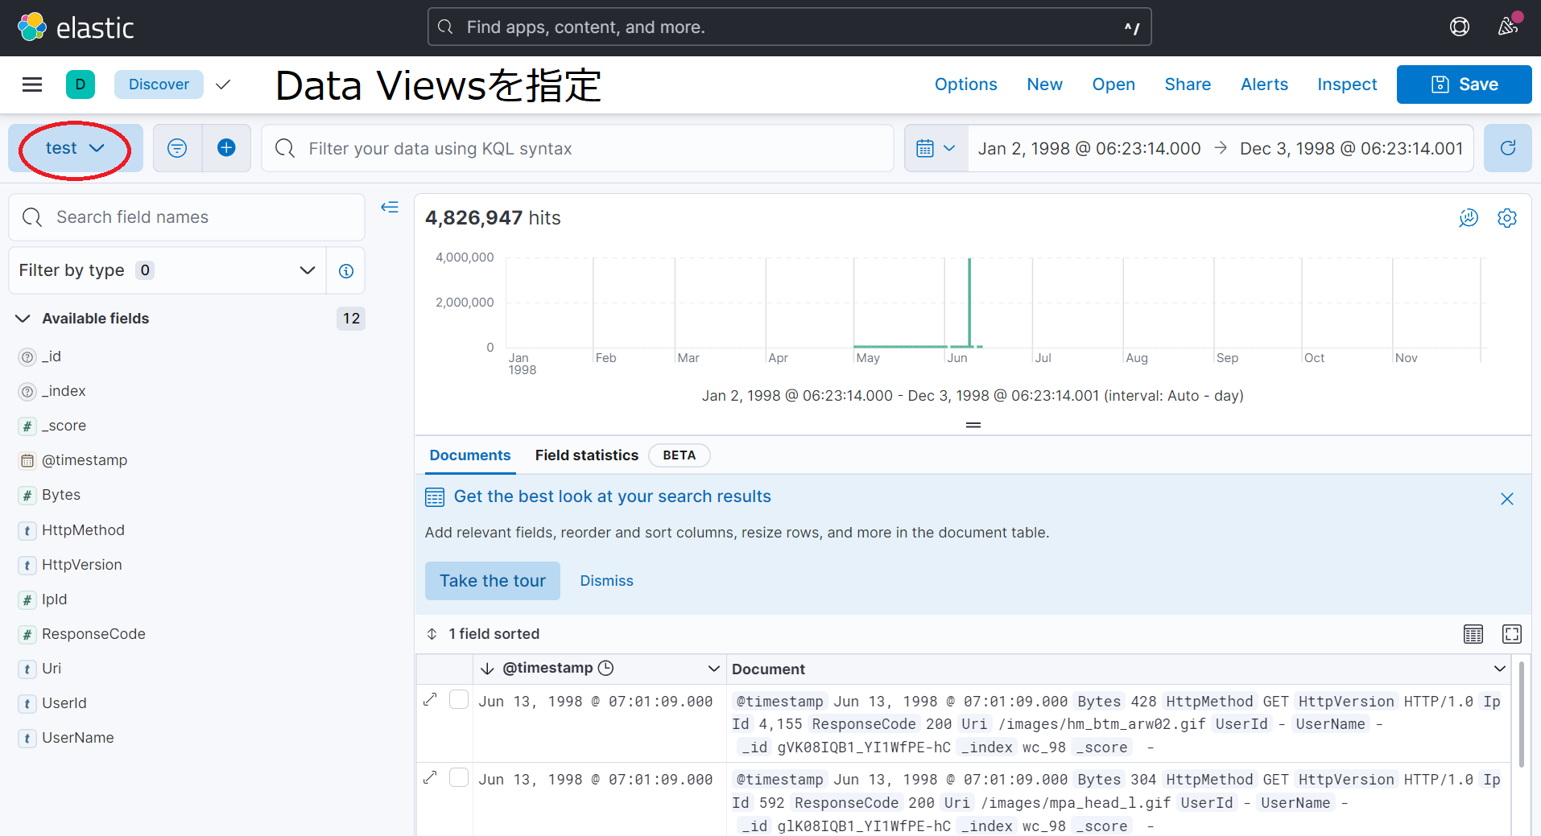Expand first document row details
This screenshot has width=1541, height=836.
click(430, 699)
